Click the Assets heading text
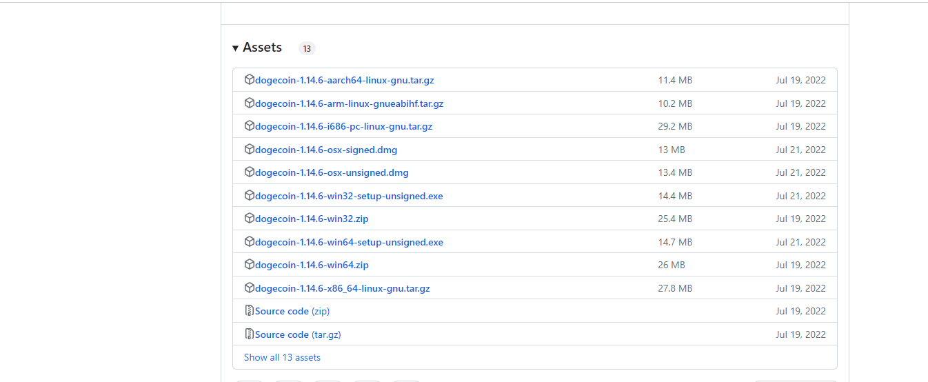 click(x=262, y=48)
